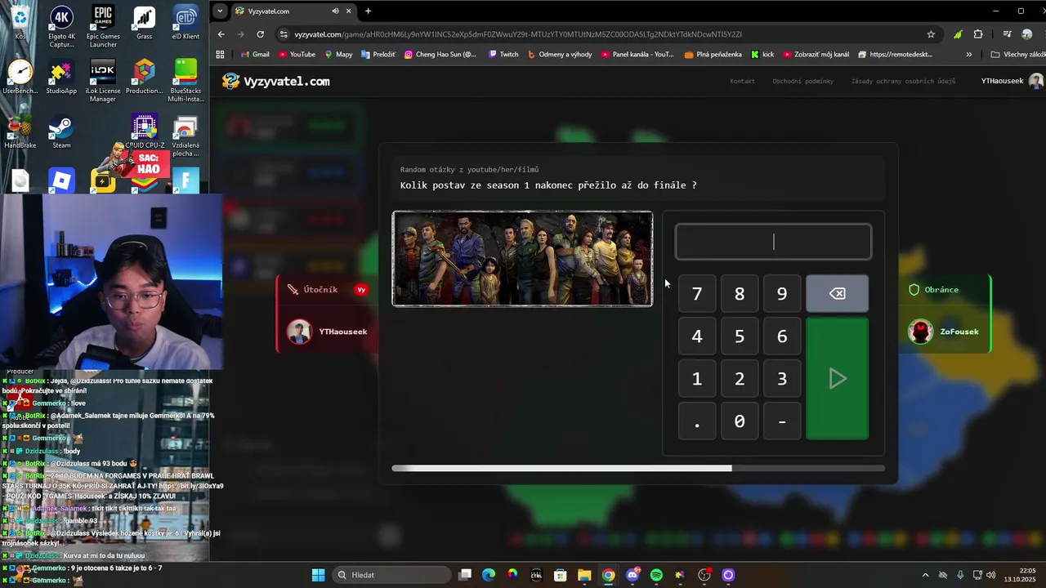Open Steam desktop shortcut
Viewport: 1046px width, 588px height.
(x=61, y=132)
